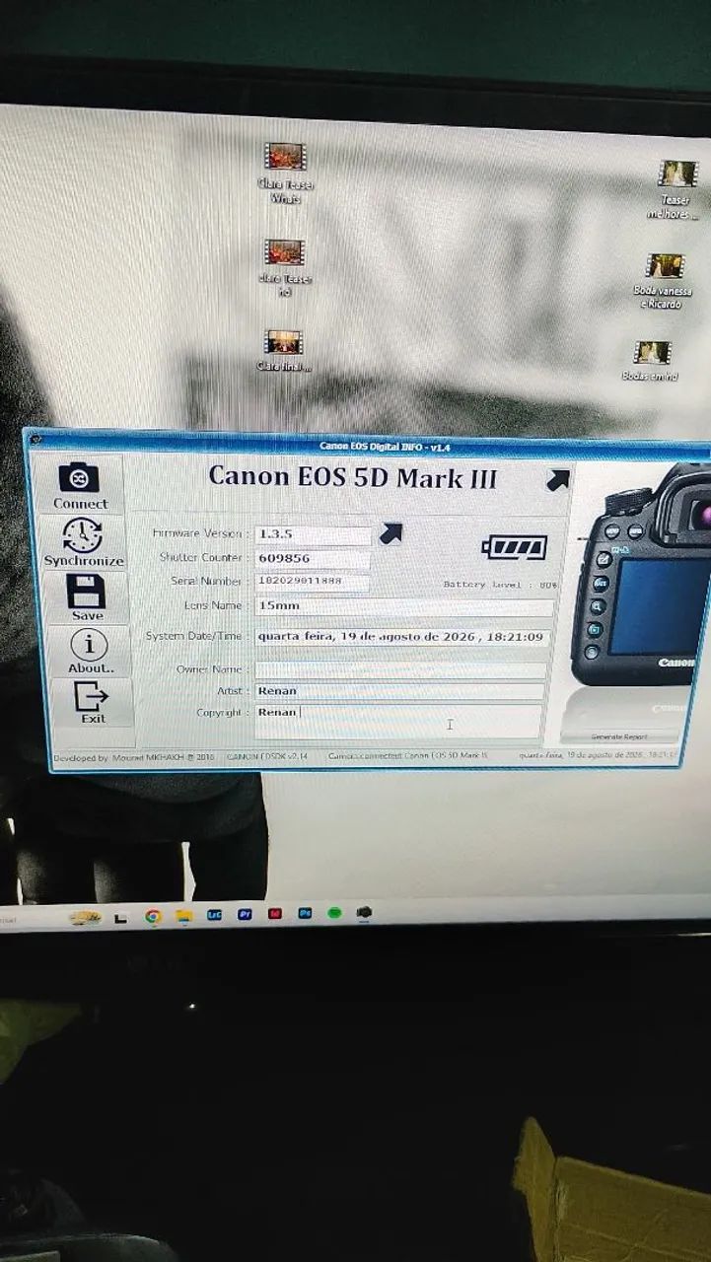Click the 'Canon EOS 5D Mark III' heading

pyautogui.click(x=353, y=477)
